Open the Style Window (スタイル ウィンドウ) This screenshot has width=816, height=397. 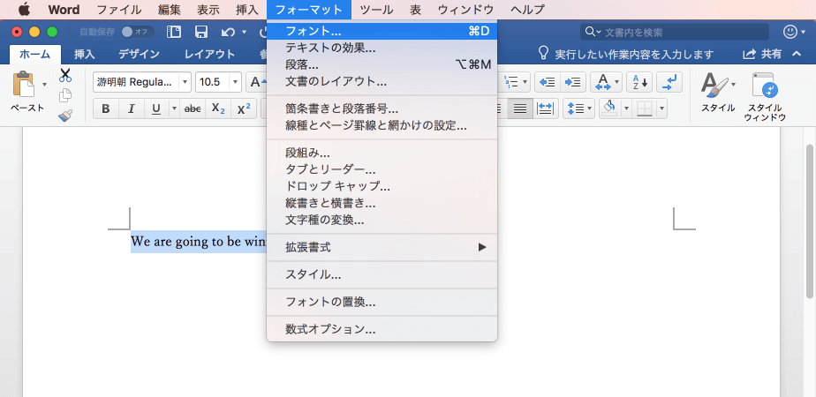click(764, 97)
